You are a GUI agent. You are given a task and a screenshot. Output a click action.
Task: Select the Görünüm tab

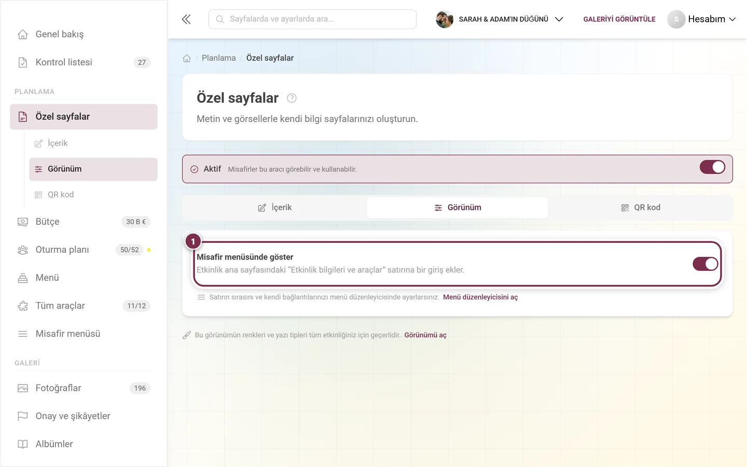458,208
